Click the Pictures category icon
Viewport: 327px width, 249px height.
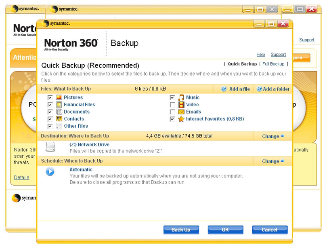coord(59,97)
